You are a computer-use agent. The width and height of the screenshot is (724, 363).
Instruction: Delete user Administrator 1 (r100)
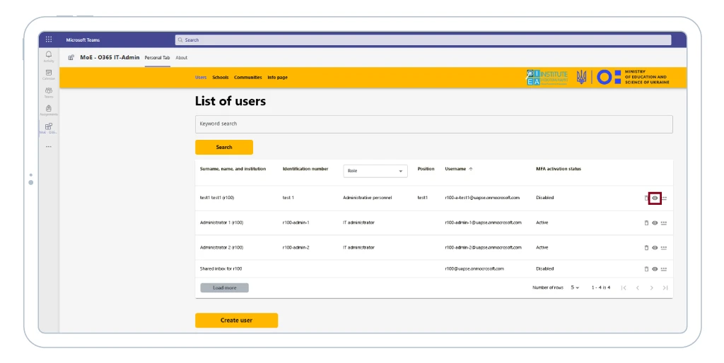tap(646, 222)
